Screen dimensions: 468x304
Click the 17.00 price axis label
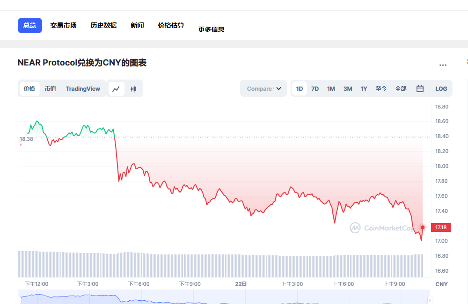tap(441, 241)
